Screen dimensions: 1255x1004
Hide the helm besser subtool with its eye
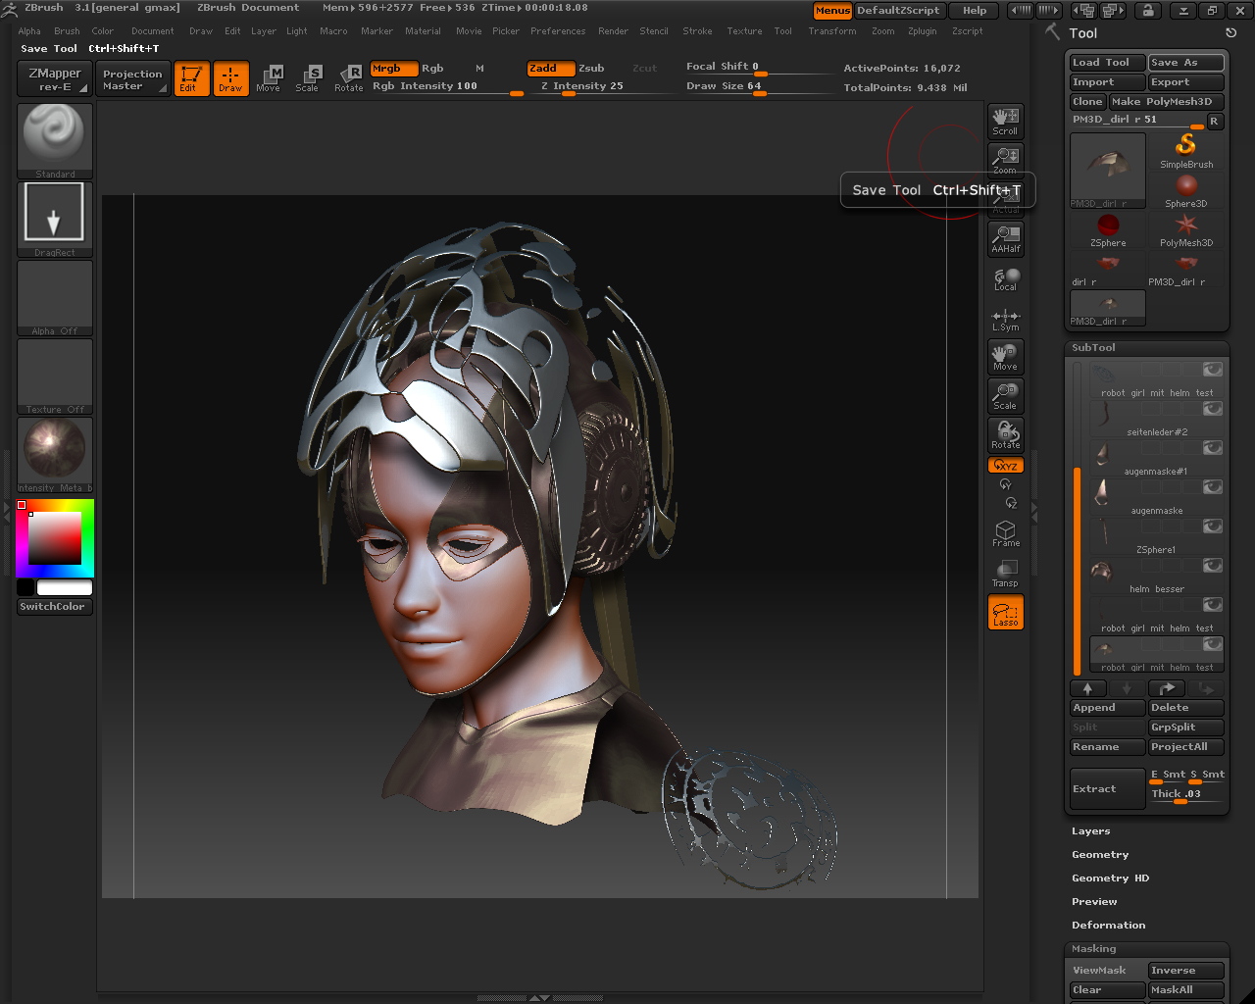point(1213,566)
